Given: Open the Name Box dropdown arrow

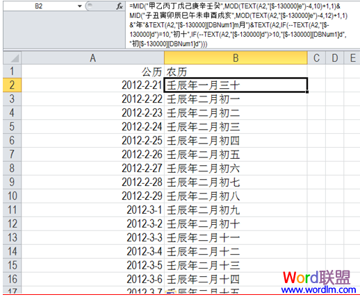Looking at the screenshot, I should [80, 6].
